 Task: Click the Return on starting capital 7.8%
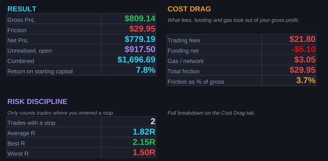pyautogui.click(x=146, y=70)
